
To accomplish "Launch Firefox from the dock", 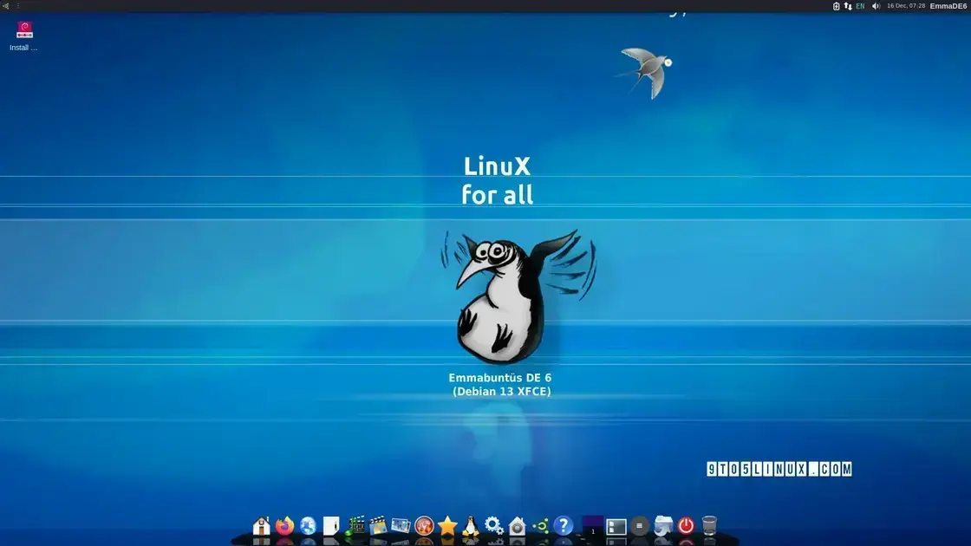I will [x=285, y=525].
